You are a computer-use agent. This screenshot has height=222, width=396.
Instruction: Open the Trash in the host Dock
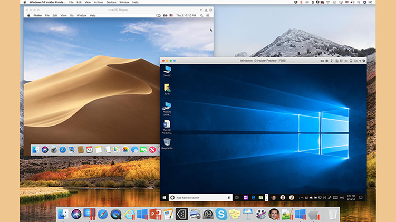click(x=332, y=215)
